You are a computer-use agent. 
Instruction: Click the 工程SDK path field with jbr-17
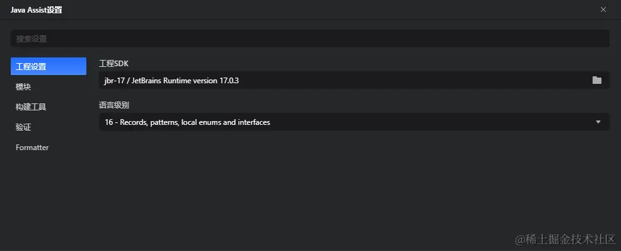354,80
